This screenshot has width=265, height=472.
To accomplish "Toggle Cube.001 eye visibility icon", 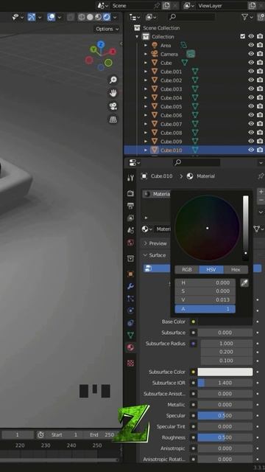I will 251,72.
